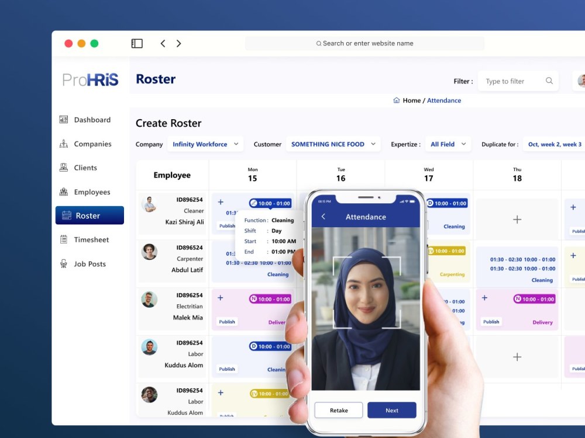The height and width of the screenshot is (438, 585).
Task: Add shift for Malek Mia on Thursday
Action: (484, 298)
